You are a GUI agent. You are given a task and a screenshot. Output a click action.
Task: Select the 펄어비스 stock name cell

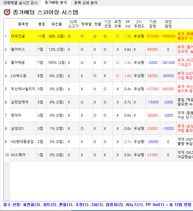pyautogui.click(x=18, y=50)
